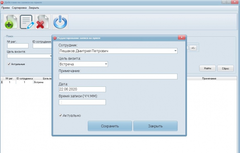Click the Закрыть menu item
The width and height of the screenshot is (240, 153).
coord(34,7)
